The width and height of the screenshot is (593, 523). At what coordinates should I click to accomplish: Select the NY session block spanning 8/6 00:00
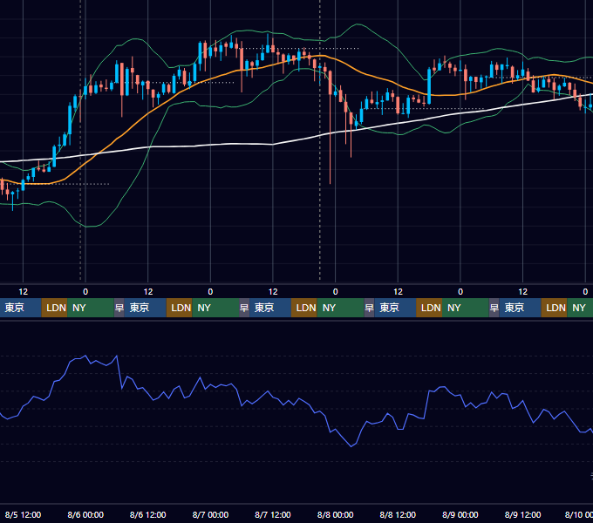(x=91, y=308)
